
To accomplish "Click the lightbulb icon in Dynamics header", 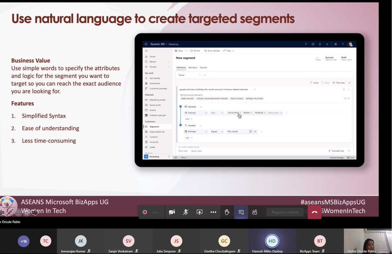I will click(x=320, y=44).
